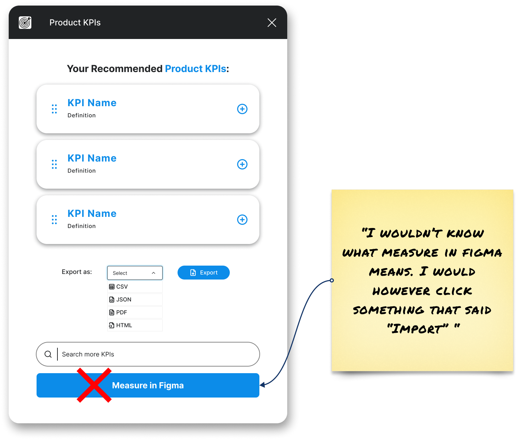Viewport: 517px width, 440px height.
Task: Click the file icon beside JSON
Action: click(x=112, y=299)
